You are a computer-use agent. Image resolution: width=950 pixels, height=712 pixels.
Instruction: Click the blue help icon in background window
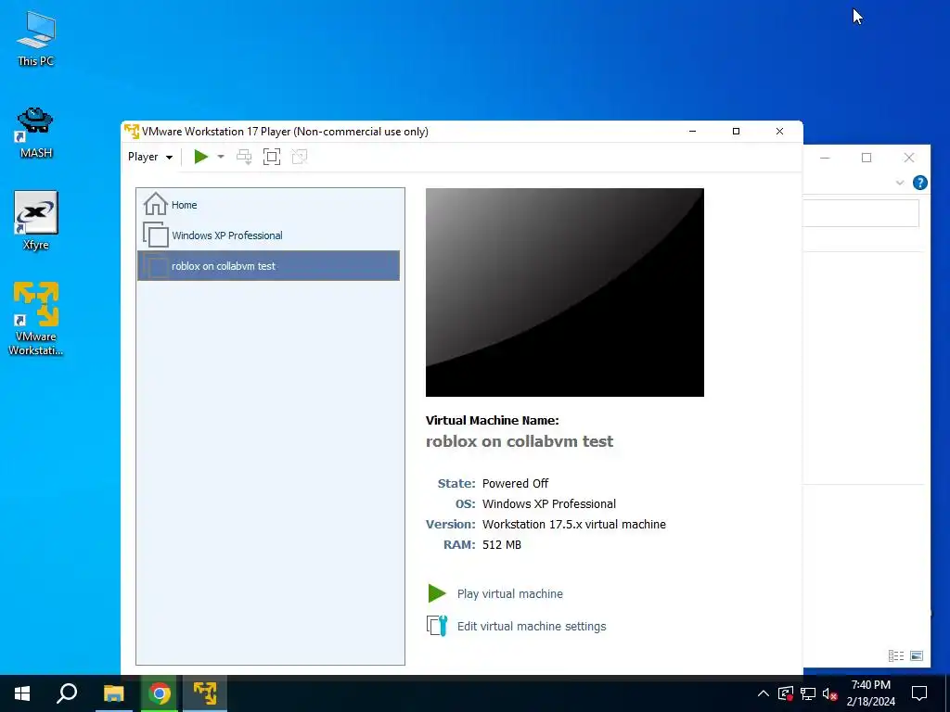click(919, 183)
